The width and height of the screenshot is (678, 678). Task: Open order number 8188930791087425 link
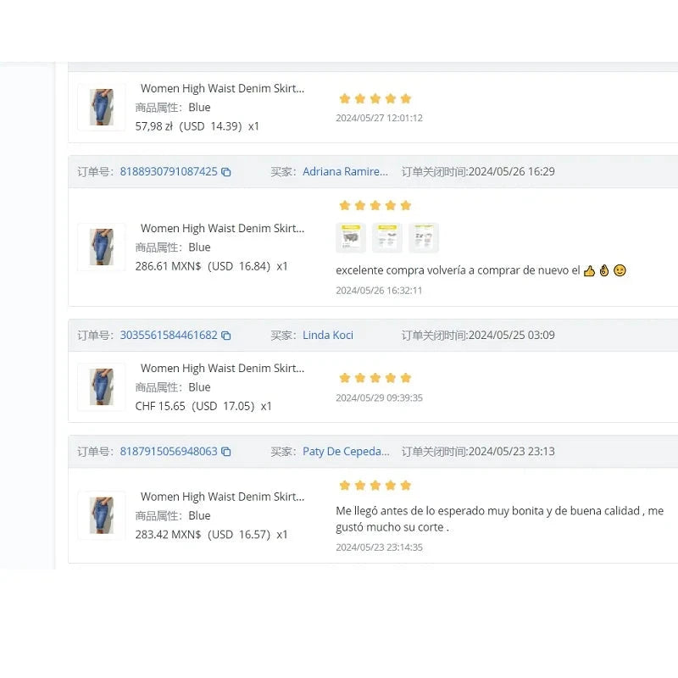point(169,171)
